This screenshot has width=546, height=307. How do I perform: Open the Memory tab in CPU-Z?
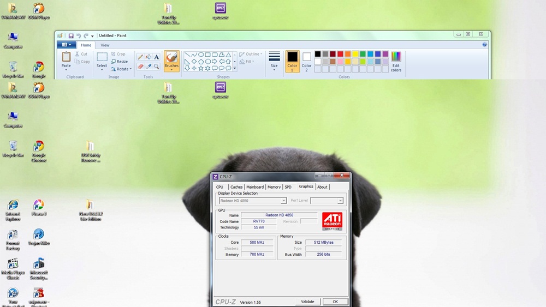pyautogui.click(x=274, y=187)
